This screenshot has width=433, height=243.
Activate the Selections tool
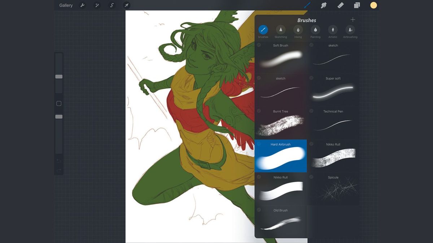click(111, 5)
